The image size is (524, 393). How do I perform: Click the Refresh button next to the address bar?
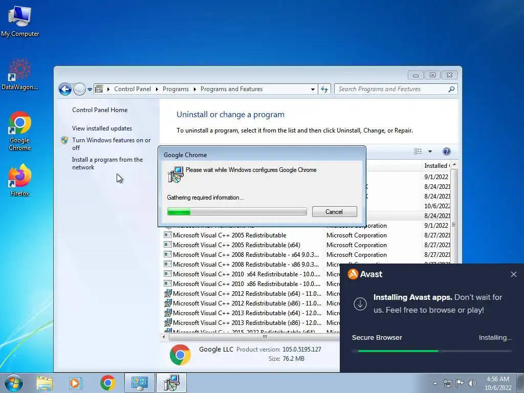(324, 89)
